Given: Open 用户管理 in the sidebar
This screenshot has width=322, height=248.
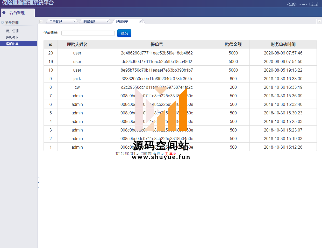Looking at the screenshot, I should click(12, 31).
